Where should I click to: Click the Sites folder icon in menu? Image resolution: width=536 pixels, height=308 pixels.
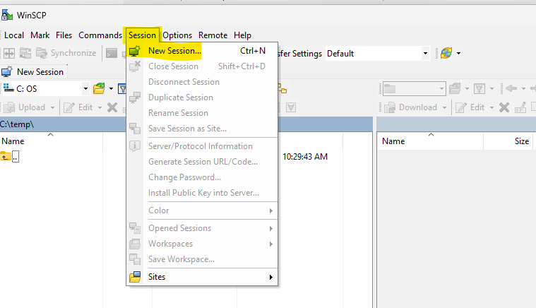[x=135, y=277]
